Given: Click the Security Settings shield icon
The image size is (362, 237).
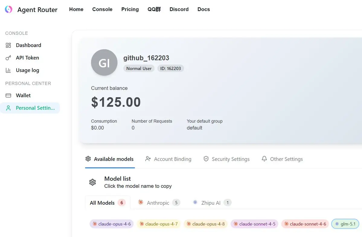Looking at the screenshot, I should pos(206,159).
